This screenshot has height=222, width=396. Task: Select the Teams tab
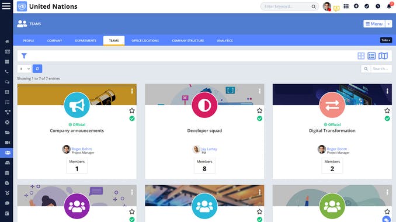click(114, 40)
